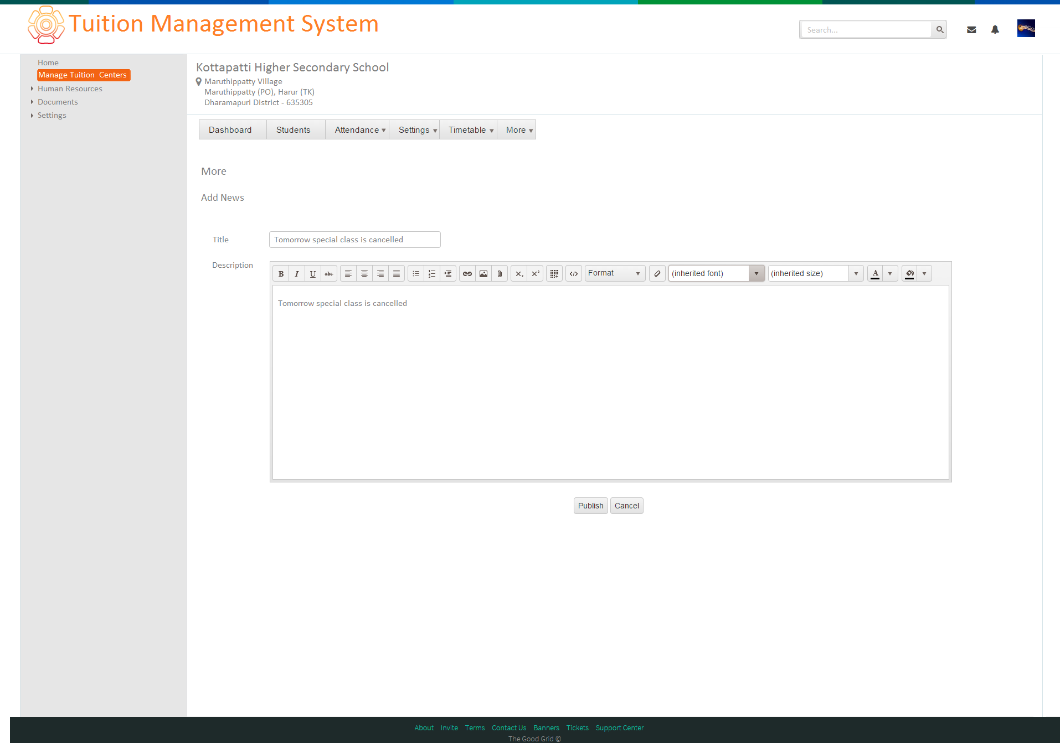1060x743 pixels.
Task: Toggle bold formatting in description editor
Action: tap(281, 273)
